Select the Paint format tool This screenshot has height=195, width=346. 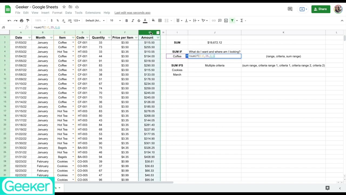click(x=28, y=21)
